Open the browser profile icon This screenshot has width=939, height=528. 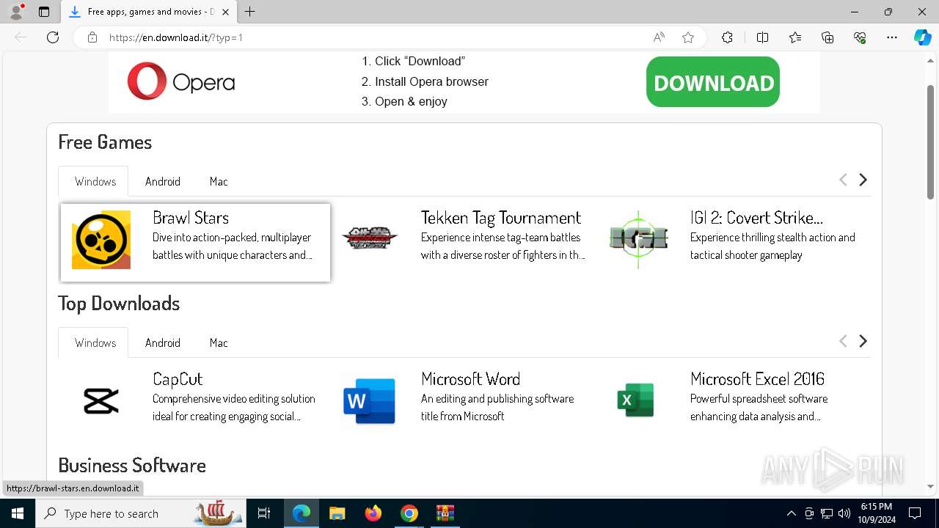pyautogui.click(x=16, y=12)
